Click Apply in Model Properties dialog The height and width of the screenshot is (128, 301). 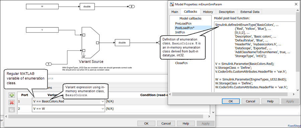pos(290,101)
